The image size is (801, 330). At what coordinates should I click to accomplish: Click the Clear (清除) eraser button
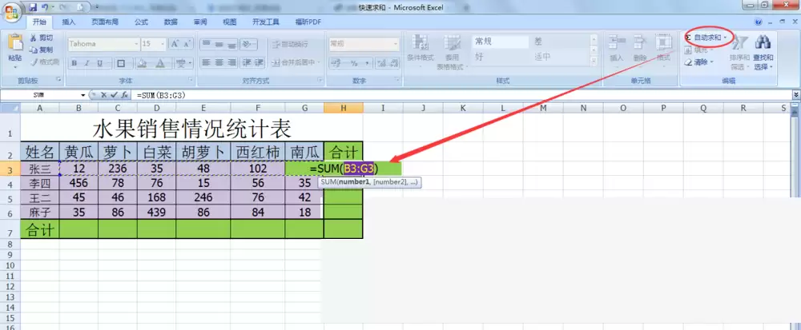coord(698,62)
